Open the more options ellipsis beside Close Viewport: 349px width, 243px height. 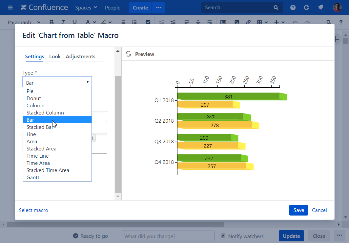pyautogui.click(x=338, y=236)
